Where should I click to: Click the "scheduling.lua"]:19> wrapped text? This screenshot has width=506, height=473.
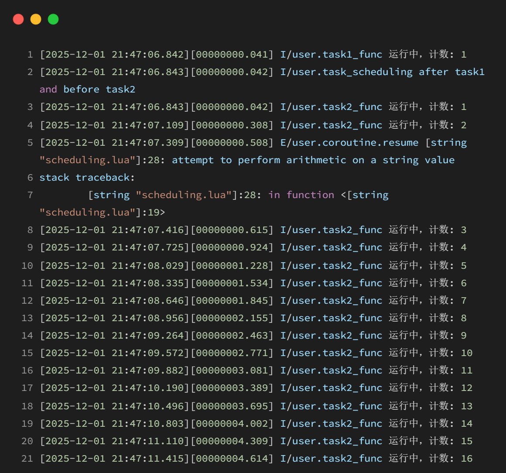[102, 213]
